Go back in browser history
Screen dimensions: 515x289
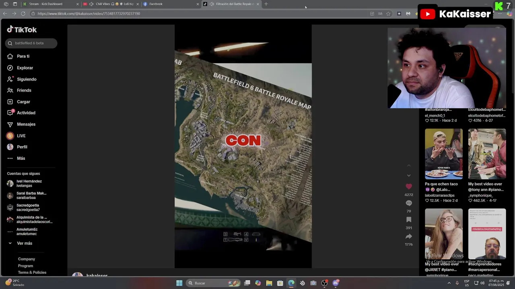click(x=5, y=13)
